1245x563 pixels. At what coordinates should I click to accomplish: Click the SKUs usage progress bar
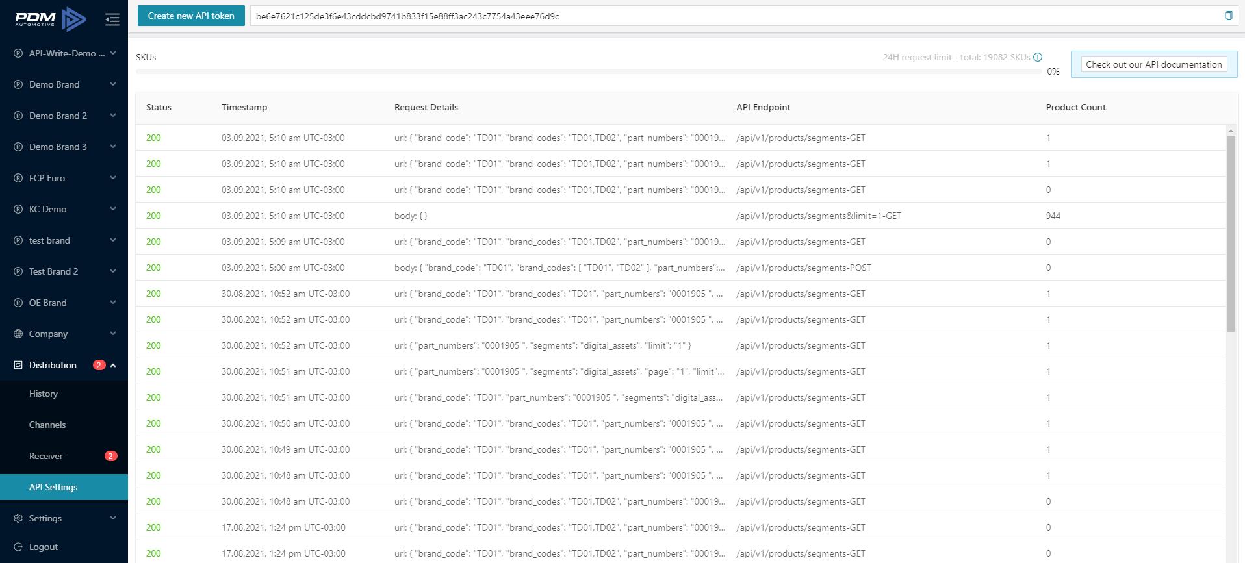point(588,71)
